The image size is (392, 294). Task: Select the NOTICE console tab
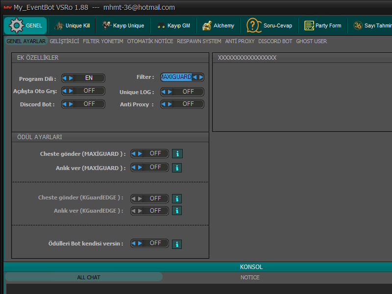[250, 277]
